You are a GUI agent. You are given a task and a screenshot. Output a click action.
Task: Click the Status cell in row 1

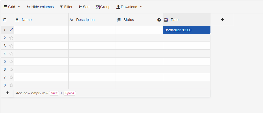point(140,30)
